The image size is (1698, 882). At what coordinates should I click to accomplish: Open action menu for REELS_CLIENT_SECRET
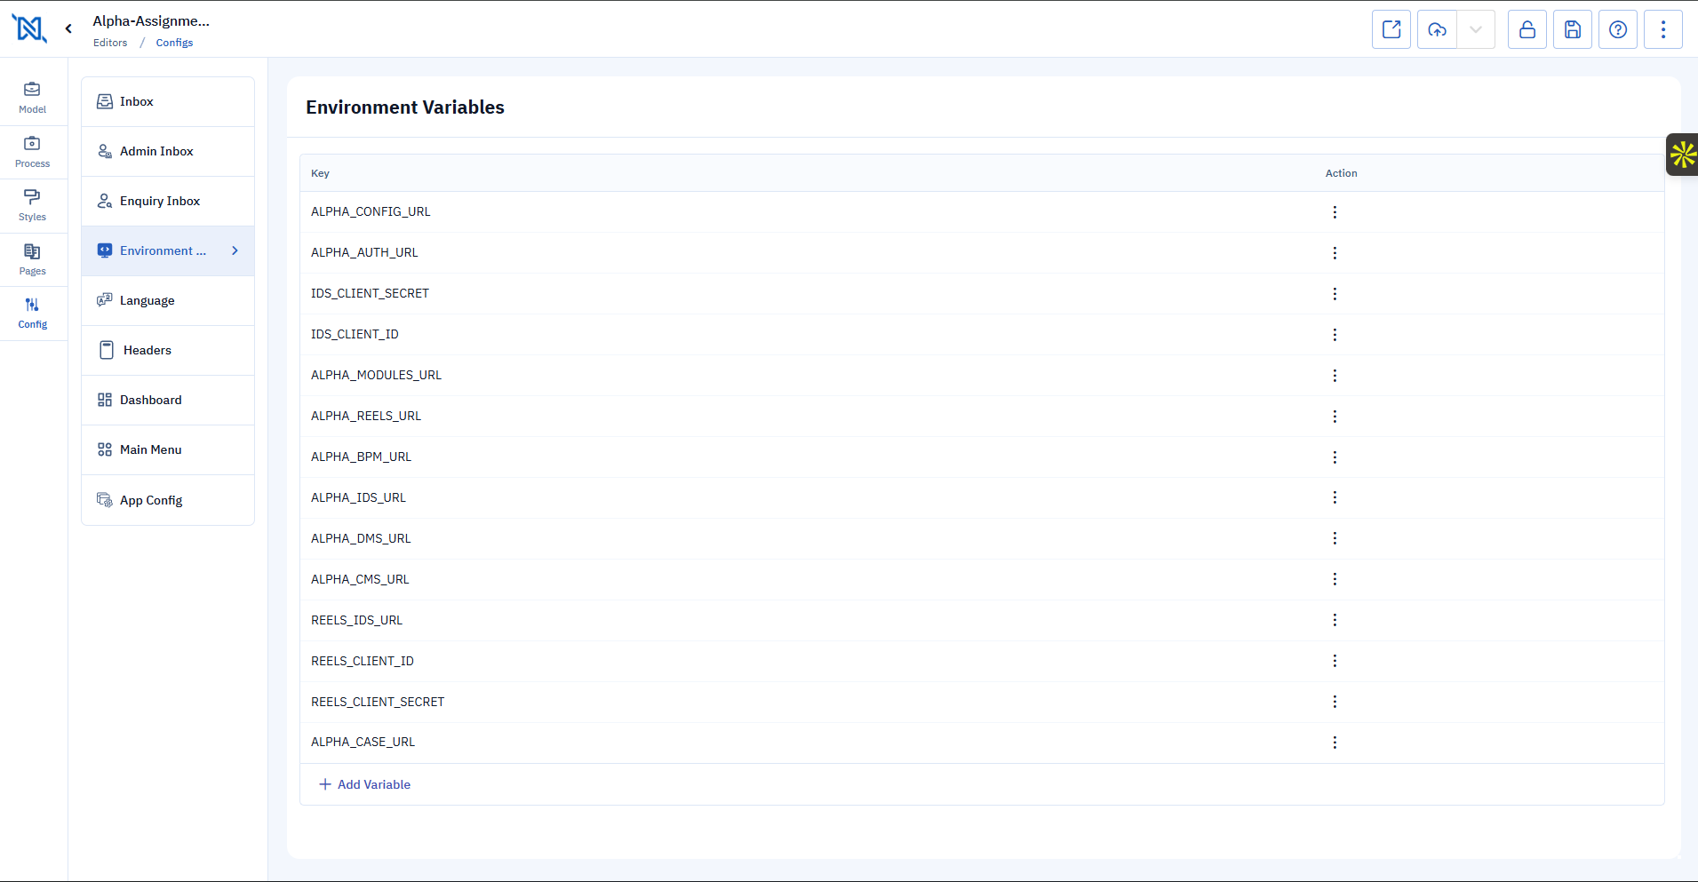pyautogui.click(x=1334, y=702)
